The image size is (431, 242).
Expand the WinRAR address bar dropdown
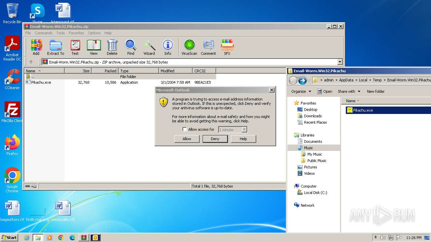[x=340, y=62]
